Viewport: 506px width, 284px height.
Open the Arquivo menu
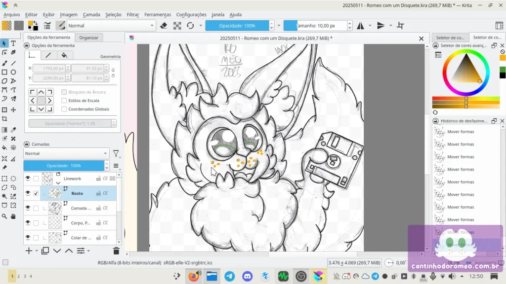(12, 14)
